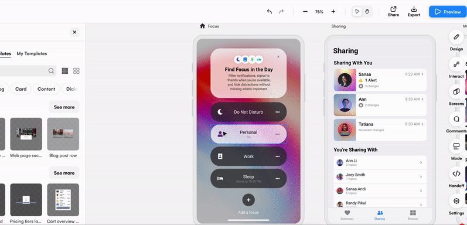Zoom in with the plus icon
467x225 pixels.
(333, 12)
